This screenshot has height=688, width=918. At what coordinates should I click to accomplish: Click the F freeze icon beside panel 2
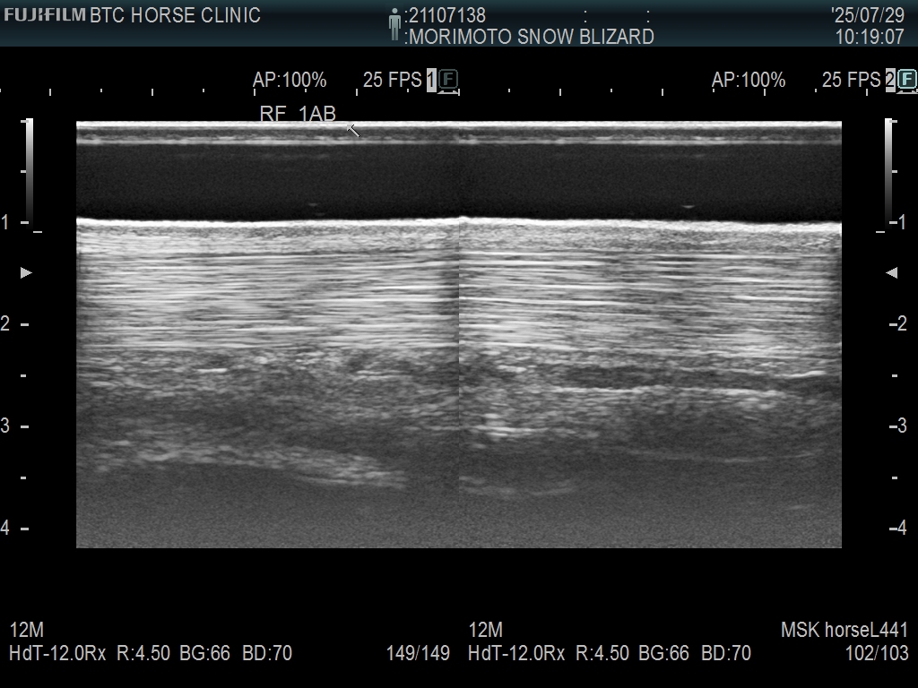pyautogui.click(x=907, y=79)
